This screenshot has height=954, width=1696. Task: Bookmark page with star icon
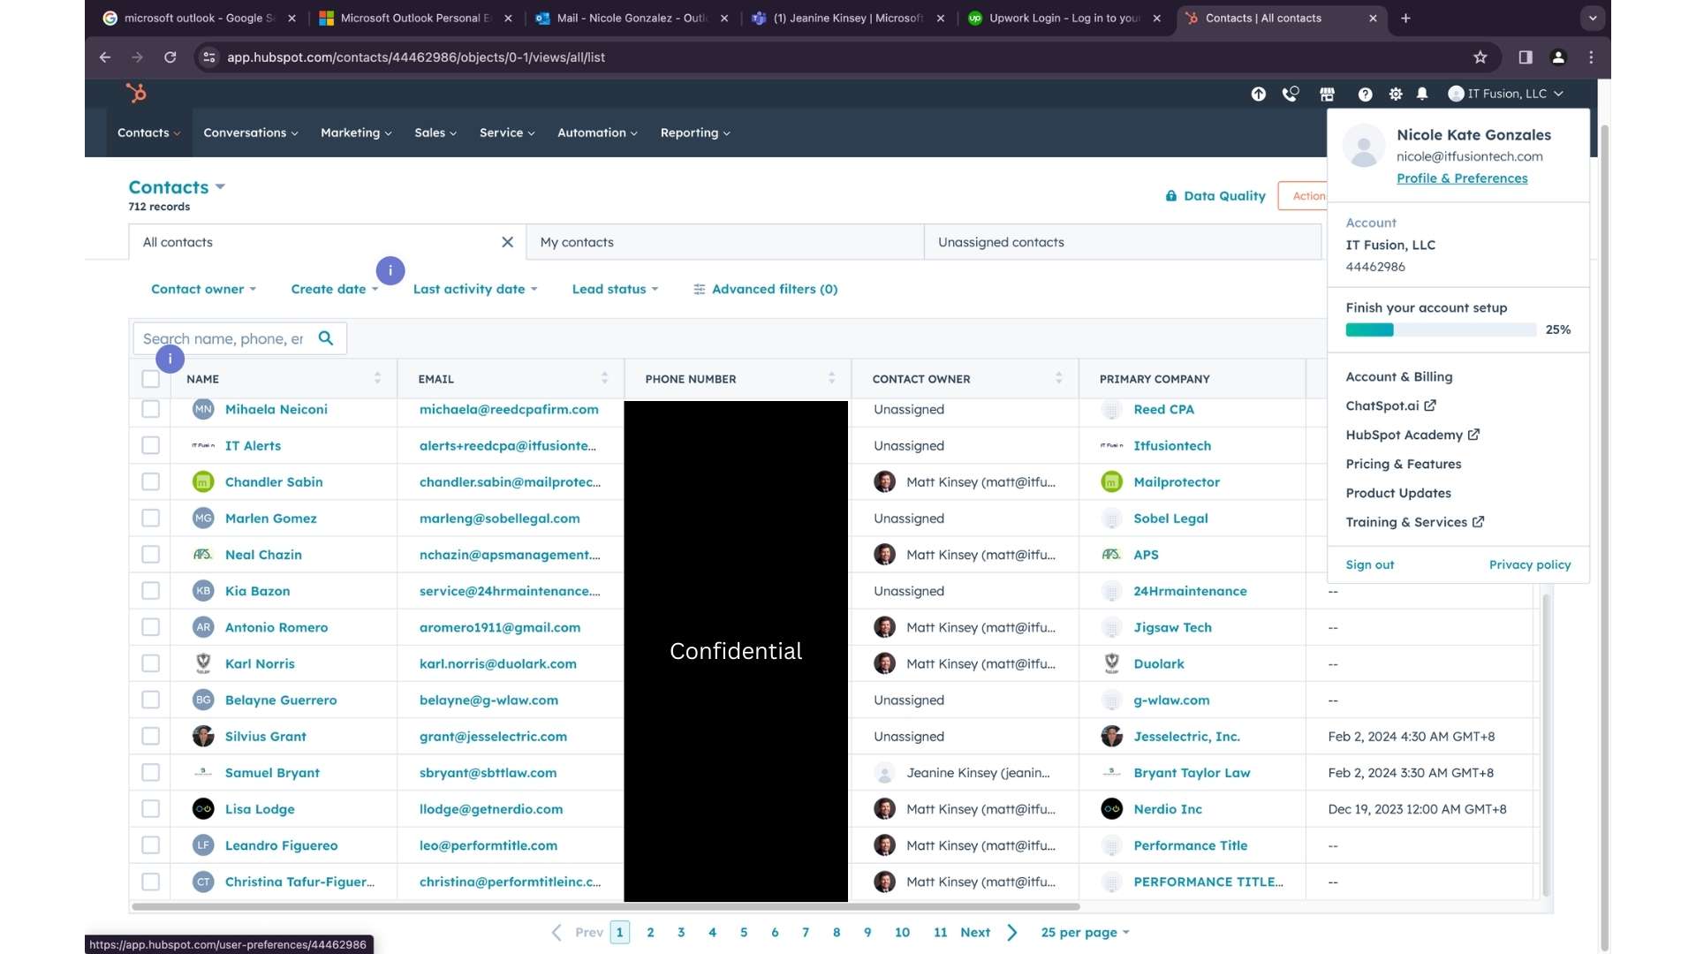pos(1480,57)
